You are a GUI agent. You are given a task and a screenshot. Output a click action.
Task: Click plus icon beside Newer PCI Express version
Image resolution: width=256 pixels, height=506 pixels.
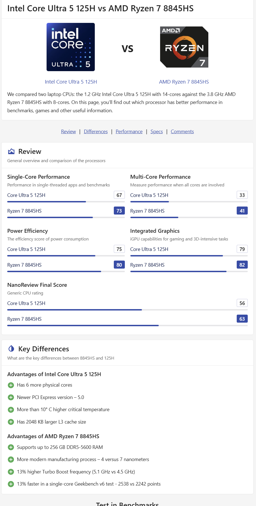pyautogui.click(x=11, y=397)
